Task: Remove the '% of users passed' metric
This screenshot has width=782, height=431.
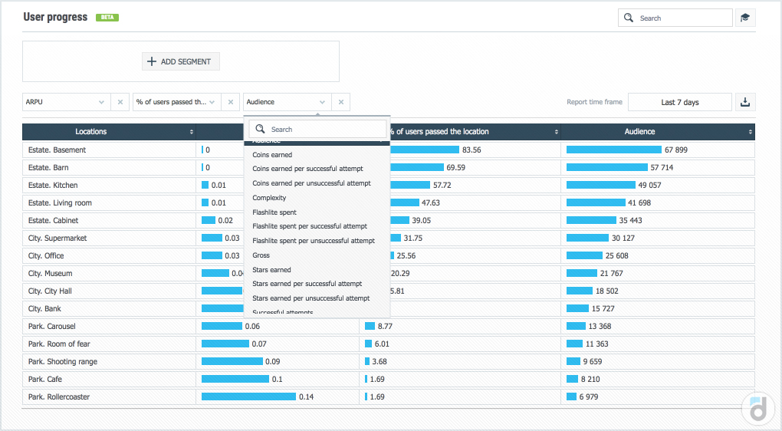Action: [x=231, y=102]
